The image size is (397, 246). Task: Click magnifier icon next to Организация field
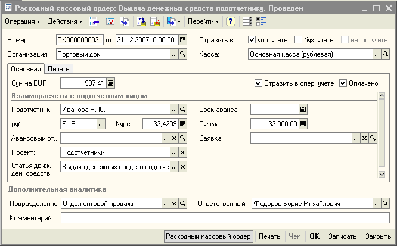183,54
